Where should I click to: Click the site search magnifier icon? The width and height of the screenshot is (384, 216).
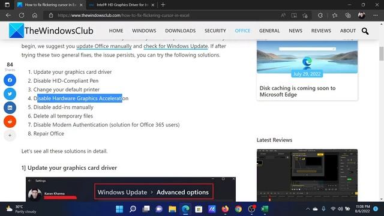pos(365,31)
